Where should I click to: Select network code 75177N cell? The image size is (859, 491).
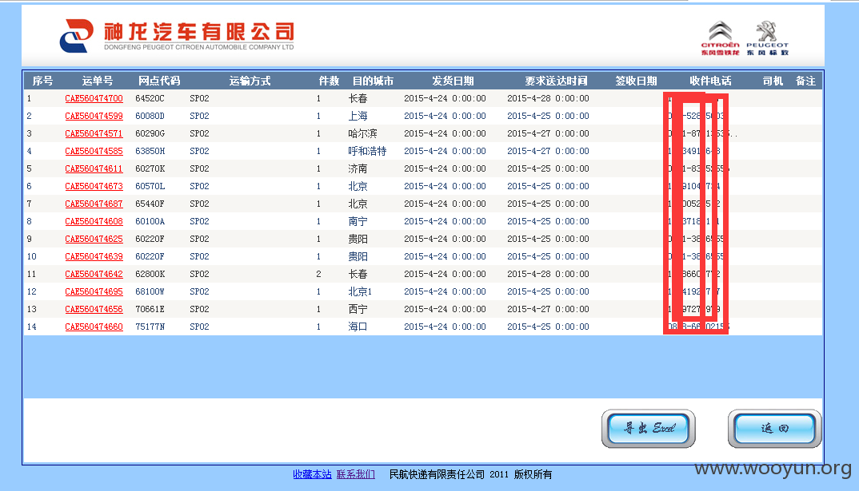150,327
